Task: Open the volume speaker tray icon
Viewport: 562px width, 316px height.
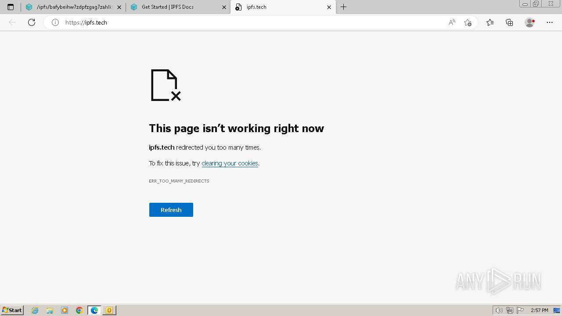Action: click(499, 310)
